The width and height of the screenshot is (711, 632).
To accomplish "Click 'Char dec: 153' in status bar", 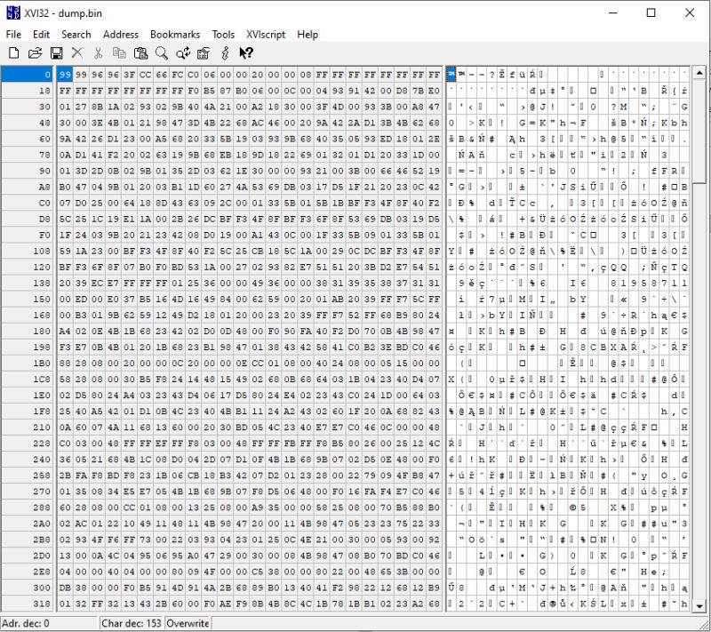I will [131, 623].
